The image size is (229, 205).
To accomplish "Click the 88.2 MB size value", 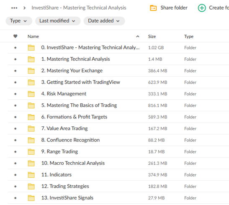I will pos(156,140).
